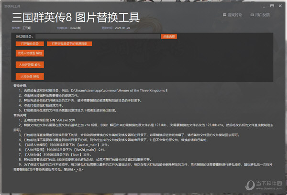Click the envelope icon beside 用户反馈
The image size is (287, 195).
click(252, 15)
